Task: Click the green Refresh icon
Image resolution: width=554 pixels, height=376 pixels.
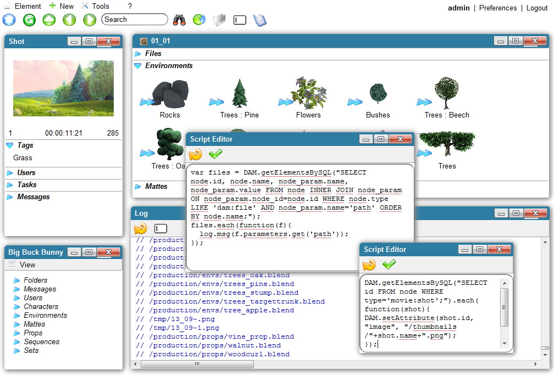Action: pyautogui.click(x=29, y=20)
